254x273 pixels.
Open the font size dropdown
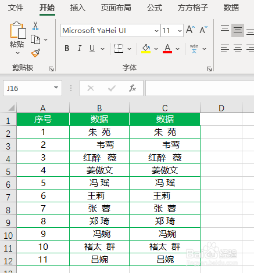tap(180, 31)
